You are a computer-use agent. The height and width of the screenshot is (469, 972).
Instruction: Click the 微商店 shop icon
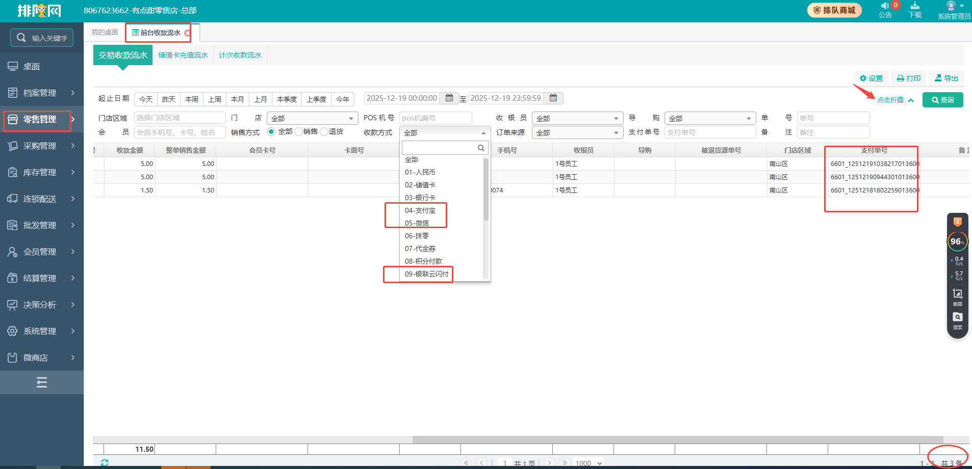coord(12,357)
